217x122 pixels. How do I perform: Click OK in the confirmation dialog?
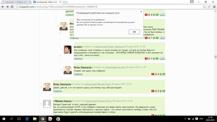tap(134, 32)
